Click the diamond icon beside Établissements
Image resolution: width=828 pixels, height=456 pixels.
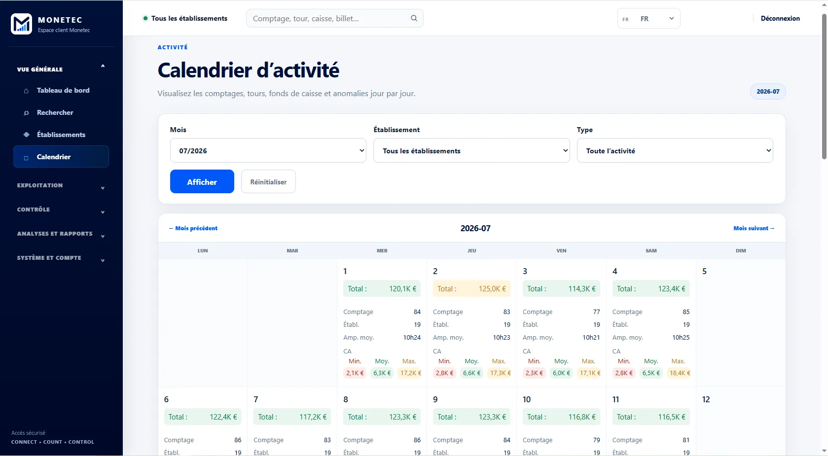point(26,135)
